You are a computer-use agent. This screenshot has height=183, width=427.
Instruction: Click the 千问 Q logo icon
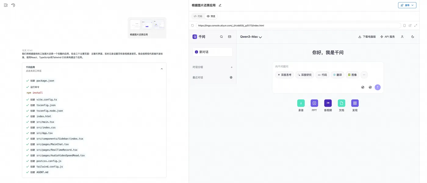(x=195, y=37)
